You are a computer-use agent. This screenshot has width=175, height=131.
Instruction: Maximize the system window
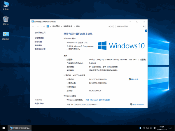[137, 22]
